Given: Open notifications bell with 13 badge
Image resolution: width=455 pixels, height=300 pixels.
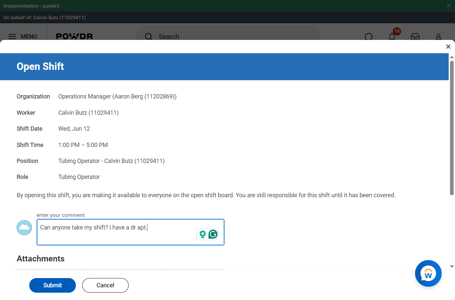Looking at the screenshot, I should pyautogui.click(x=392, y=36).
